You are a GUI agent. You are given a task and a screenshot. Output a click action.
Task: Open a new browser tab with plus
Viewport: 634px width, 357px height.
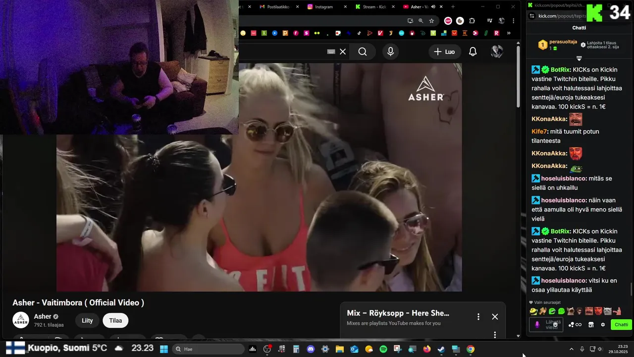click(453, 6)
